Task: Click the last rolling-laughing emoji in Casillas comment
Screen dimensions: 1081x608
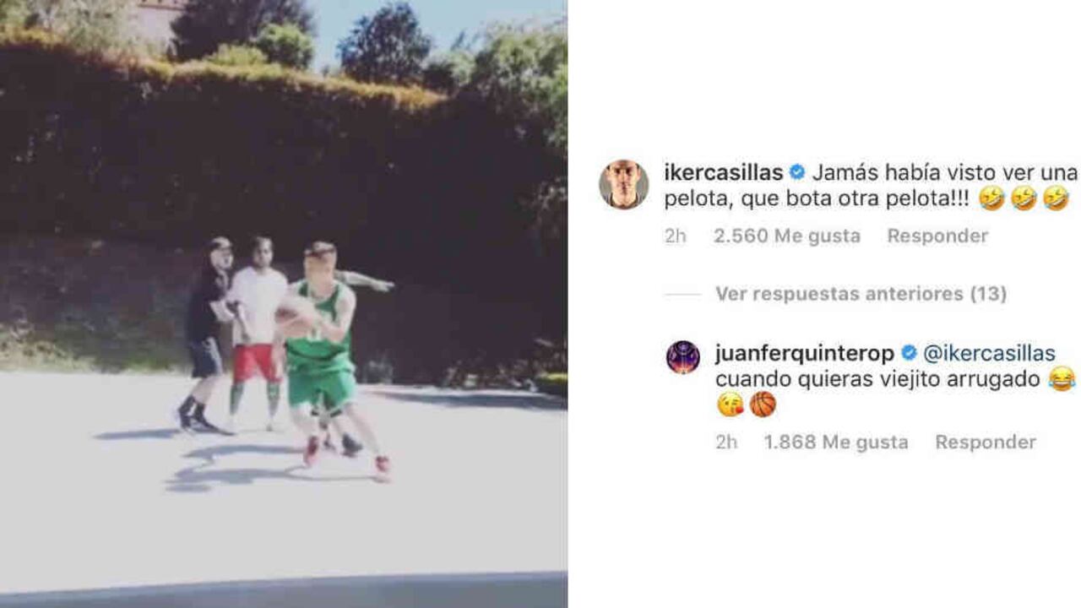Action: (1056, 198)
